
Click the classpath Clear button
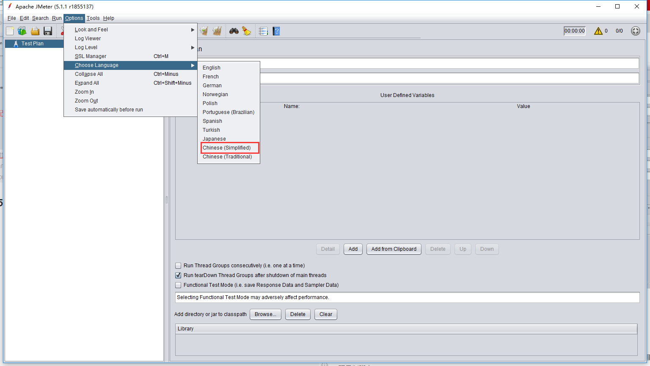(x=326, y=314)
